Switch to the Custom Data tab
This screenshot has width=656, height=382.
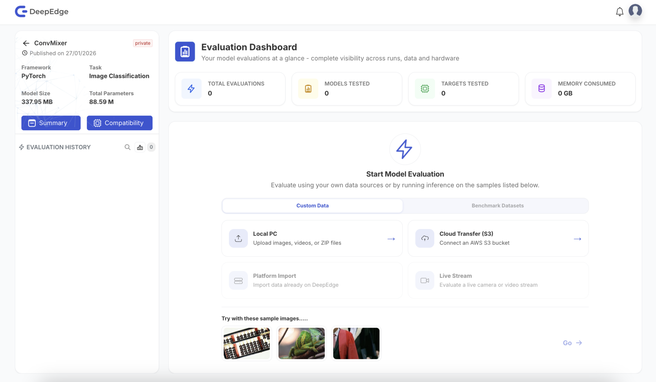(x=312, y=206)
